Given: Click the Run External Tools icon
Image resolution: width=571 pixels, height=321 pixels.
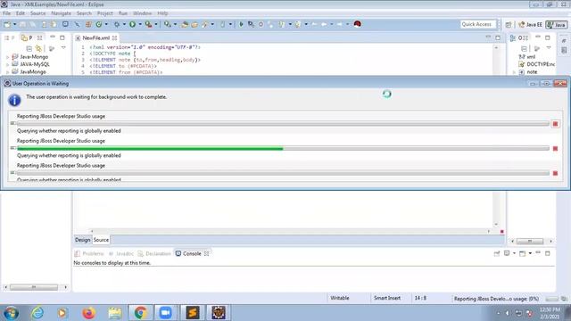Looking at the screenshot, I should 149,24.
